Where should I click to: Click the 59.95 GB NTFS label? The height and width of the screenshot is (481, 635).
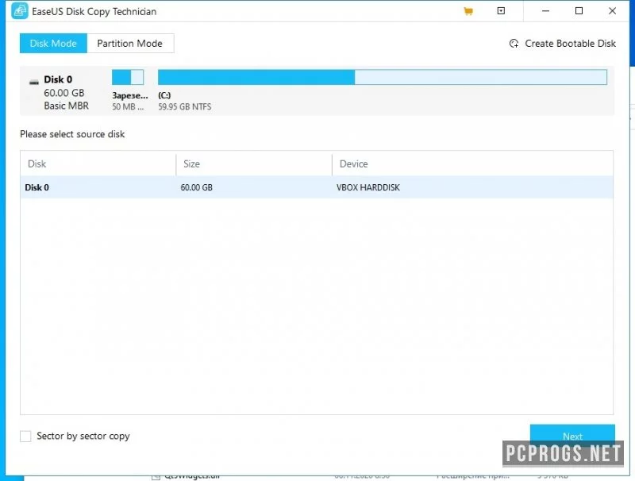[x=185, y=107]
